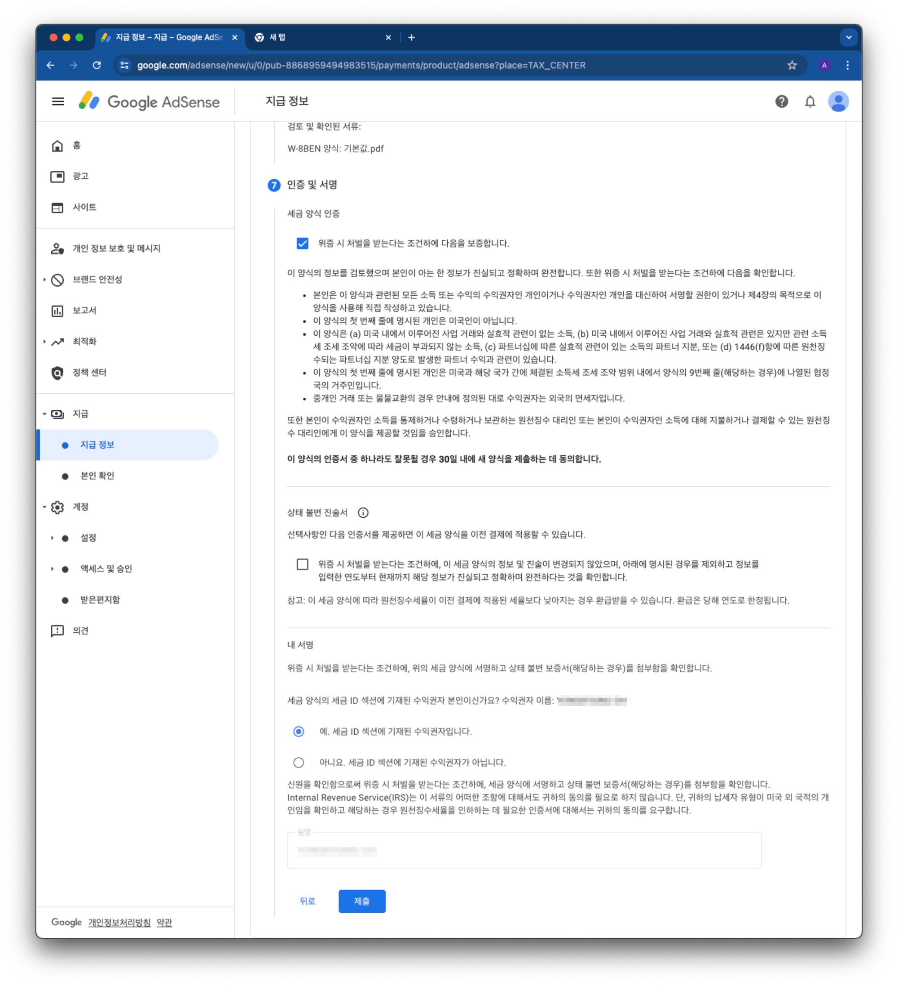
Task: Focus the 실명 signature name field
Action: pos(524,850)
